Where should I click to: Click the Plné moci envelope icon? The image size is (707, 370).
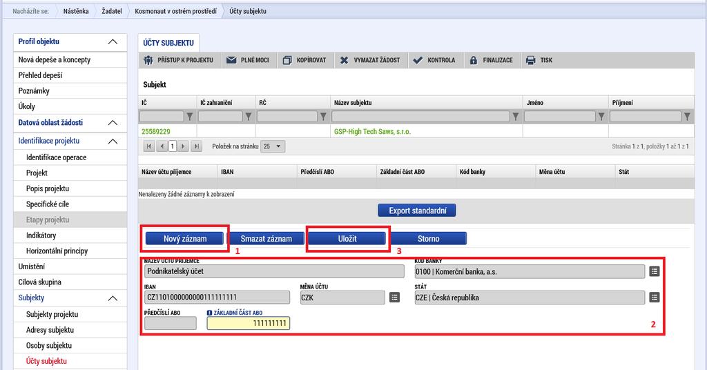[231, 60]
